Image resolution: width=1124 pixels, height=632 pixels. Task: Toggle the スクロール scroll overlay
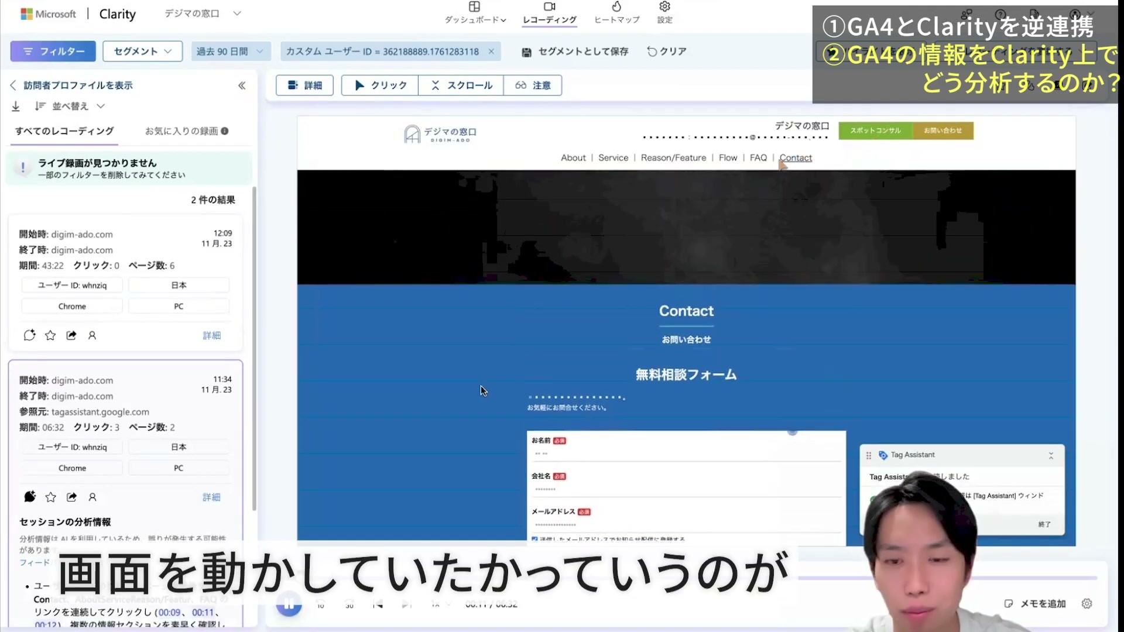(x=461, y=85)
